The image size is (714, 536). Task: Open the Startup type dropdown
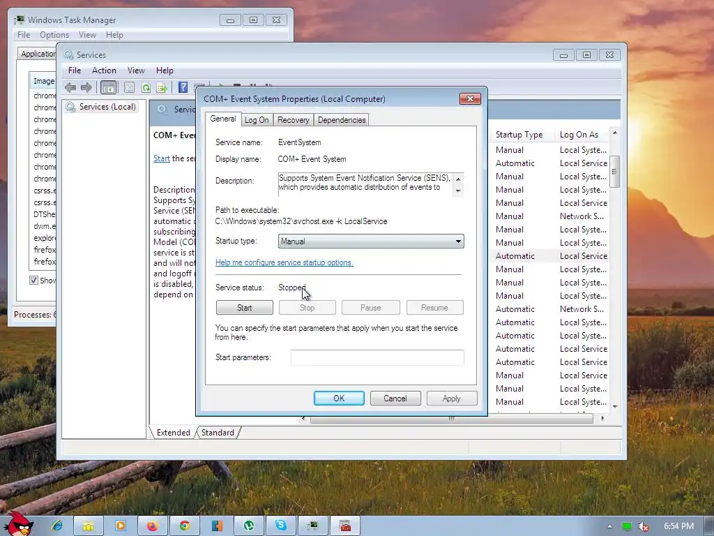click(371, 241)
